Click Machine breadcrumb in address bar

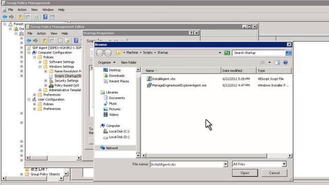132,52
